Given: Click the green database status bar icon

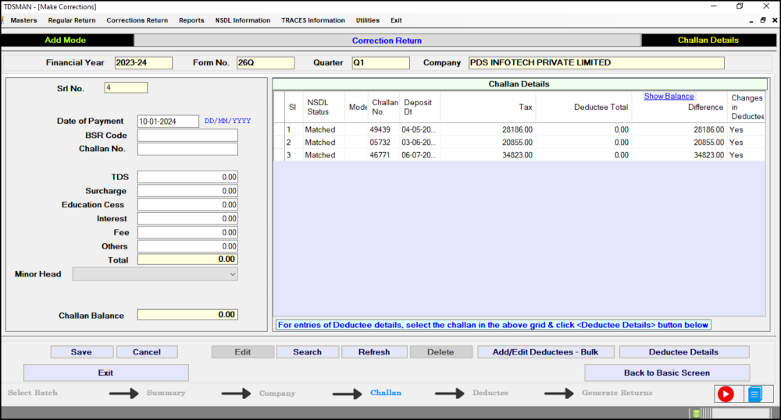Looking at the screenshot, I should (697, 414).
